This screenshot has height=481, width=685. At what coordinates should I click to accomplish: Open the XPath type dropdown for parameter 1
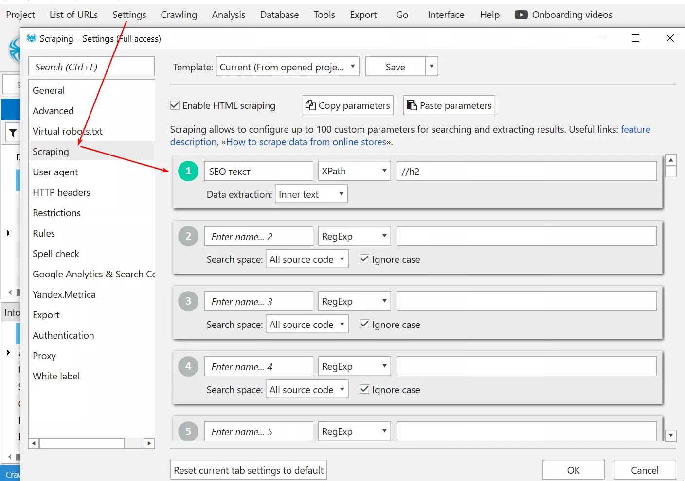354,171
